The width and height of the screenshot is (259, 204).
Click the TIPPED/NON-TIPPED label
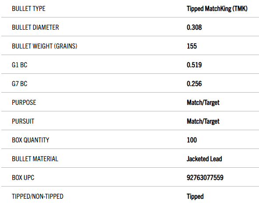point(38,197)
